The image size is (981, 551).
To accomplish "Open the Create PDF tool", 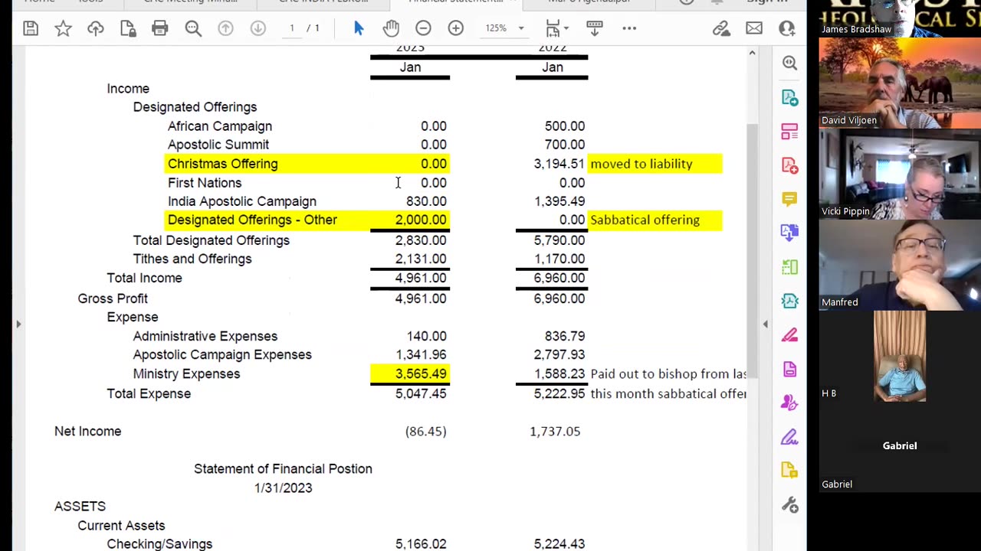I will point(789,165).
